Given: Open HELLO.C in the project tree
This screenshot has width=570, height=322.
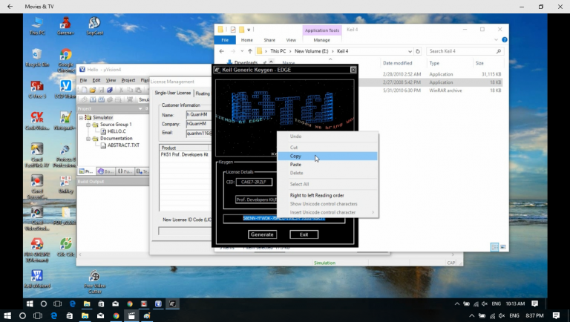Looking at the screenshot, I should (x=117, y=131).
